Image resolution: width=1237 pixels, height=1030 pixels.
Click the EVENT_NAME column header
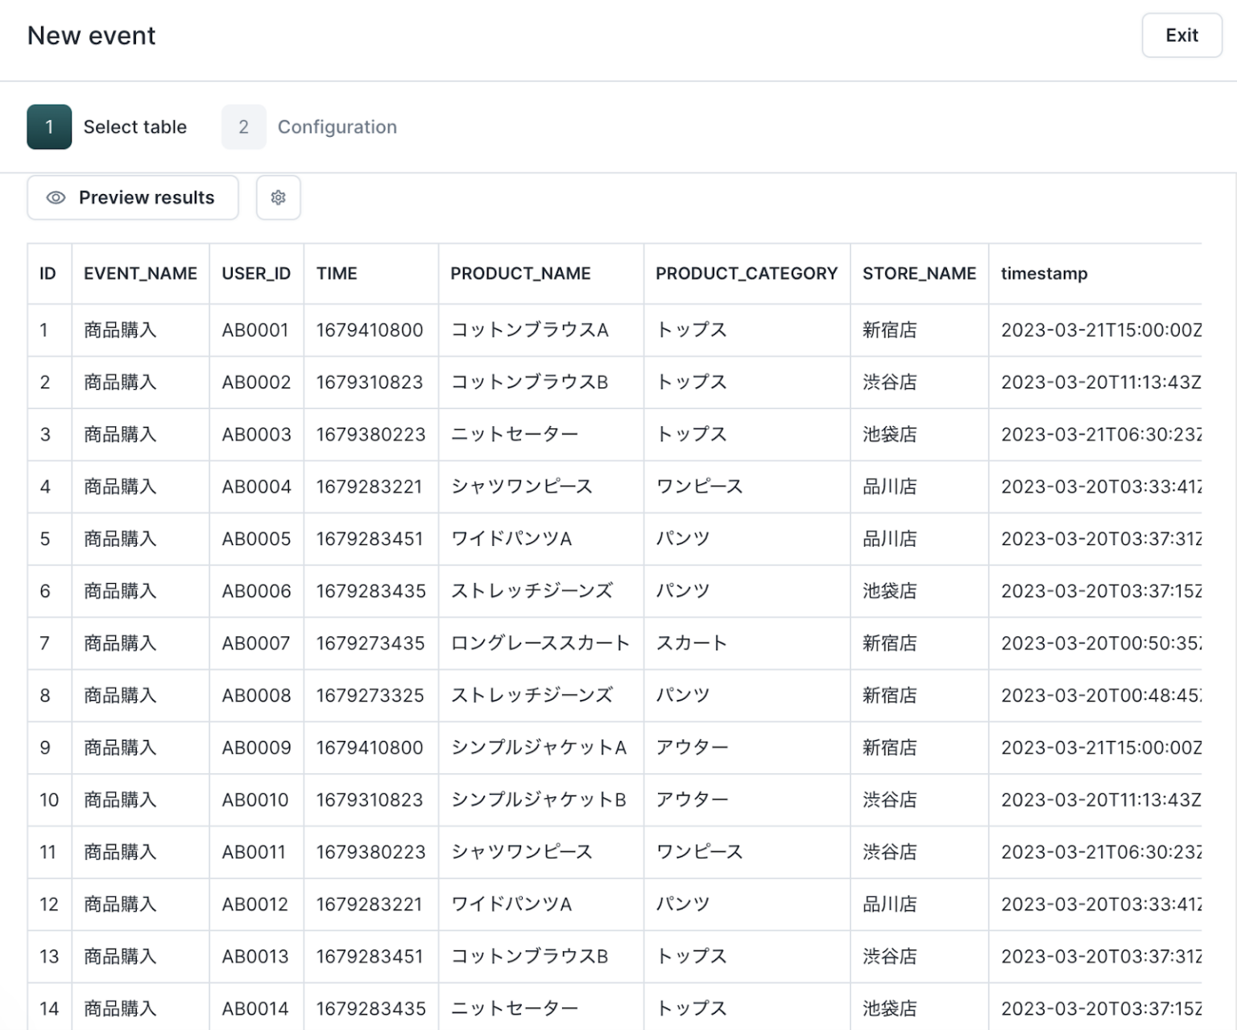pos(140,274)
